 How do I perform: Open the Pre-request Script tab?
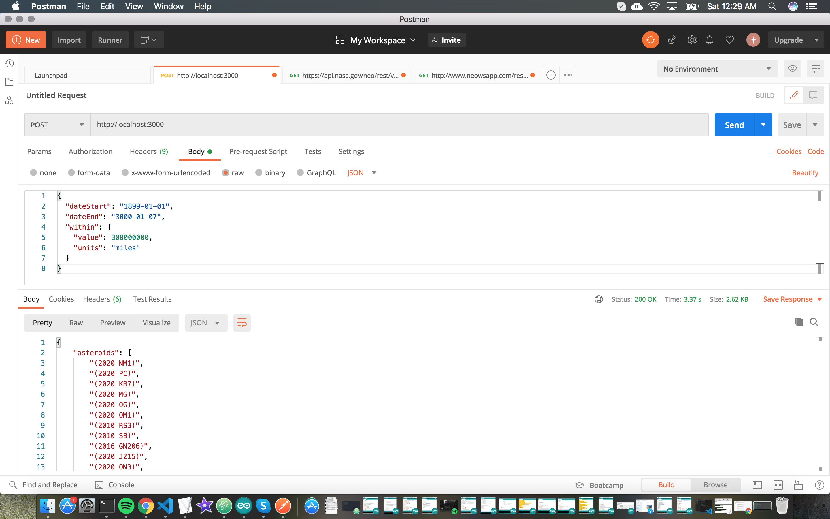click(258, 151)
